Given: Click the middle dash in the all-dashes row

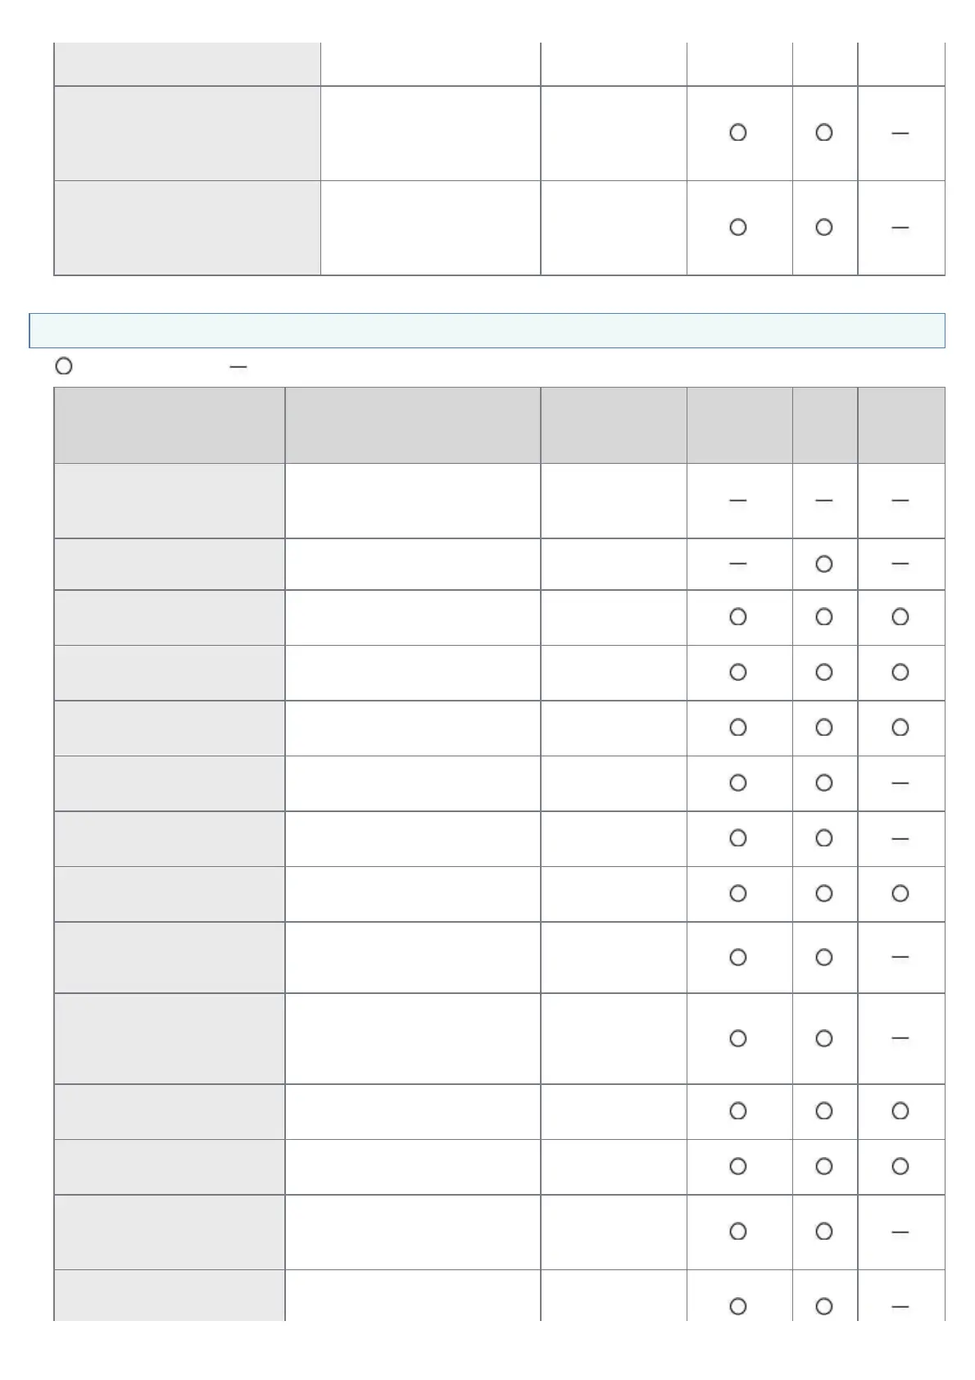Looking at the screenshot, I should pos(823,500).
